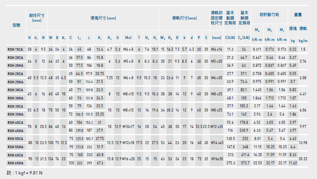Screen dimensions: 317x179
Task: Select the RGH 30HA row label
Action: click(x=15, y=98)
